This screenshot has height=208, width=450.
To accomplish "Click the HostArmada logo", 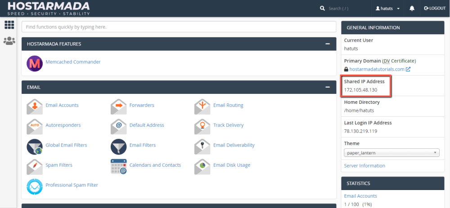I will point(49,8).
